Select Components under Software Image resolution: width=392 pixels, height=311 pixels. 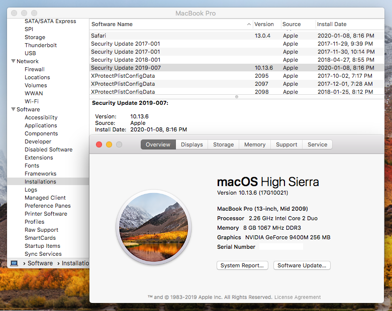click(41, 133)
